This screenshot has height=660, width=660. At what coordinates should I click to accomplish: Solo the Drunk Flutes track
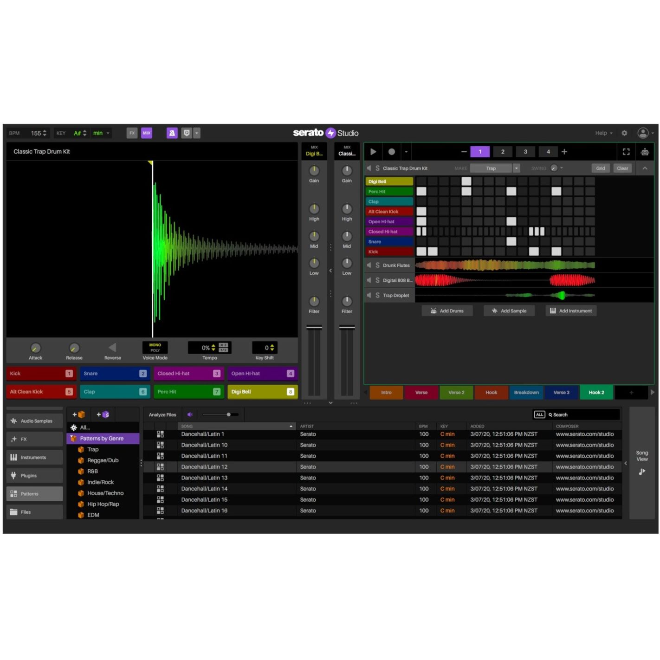[378, 265]
